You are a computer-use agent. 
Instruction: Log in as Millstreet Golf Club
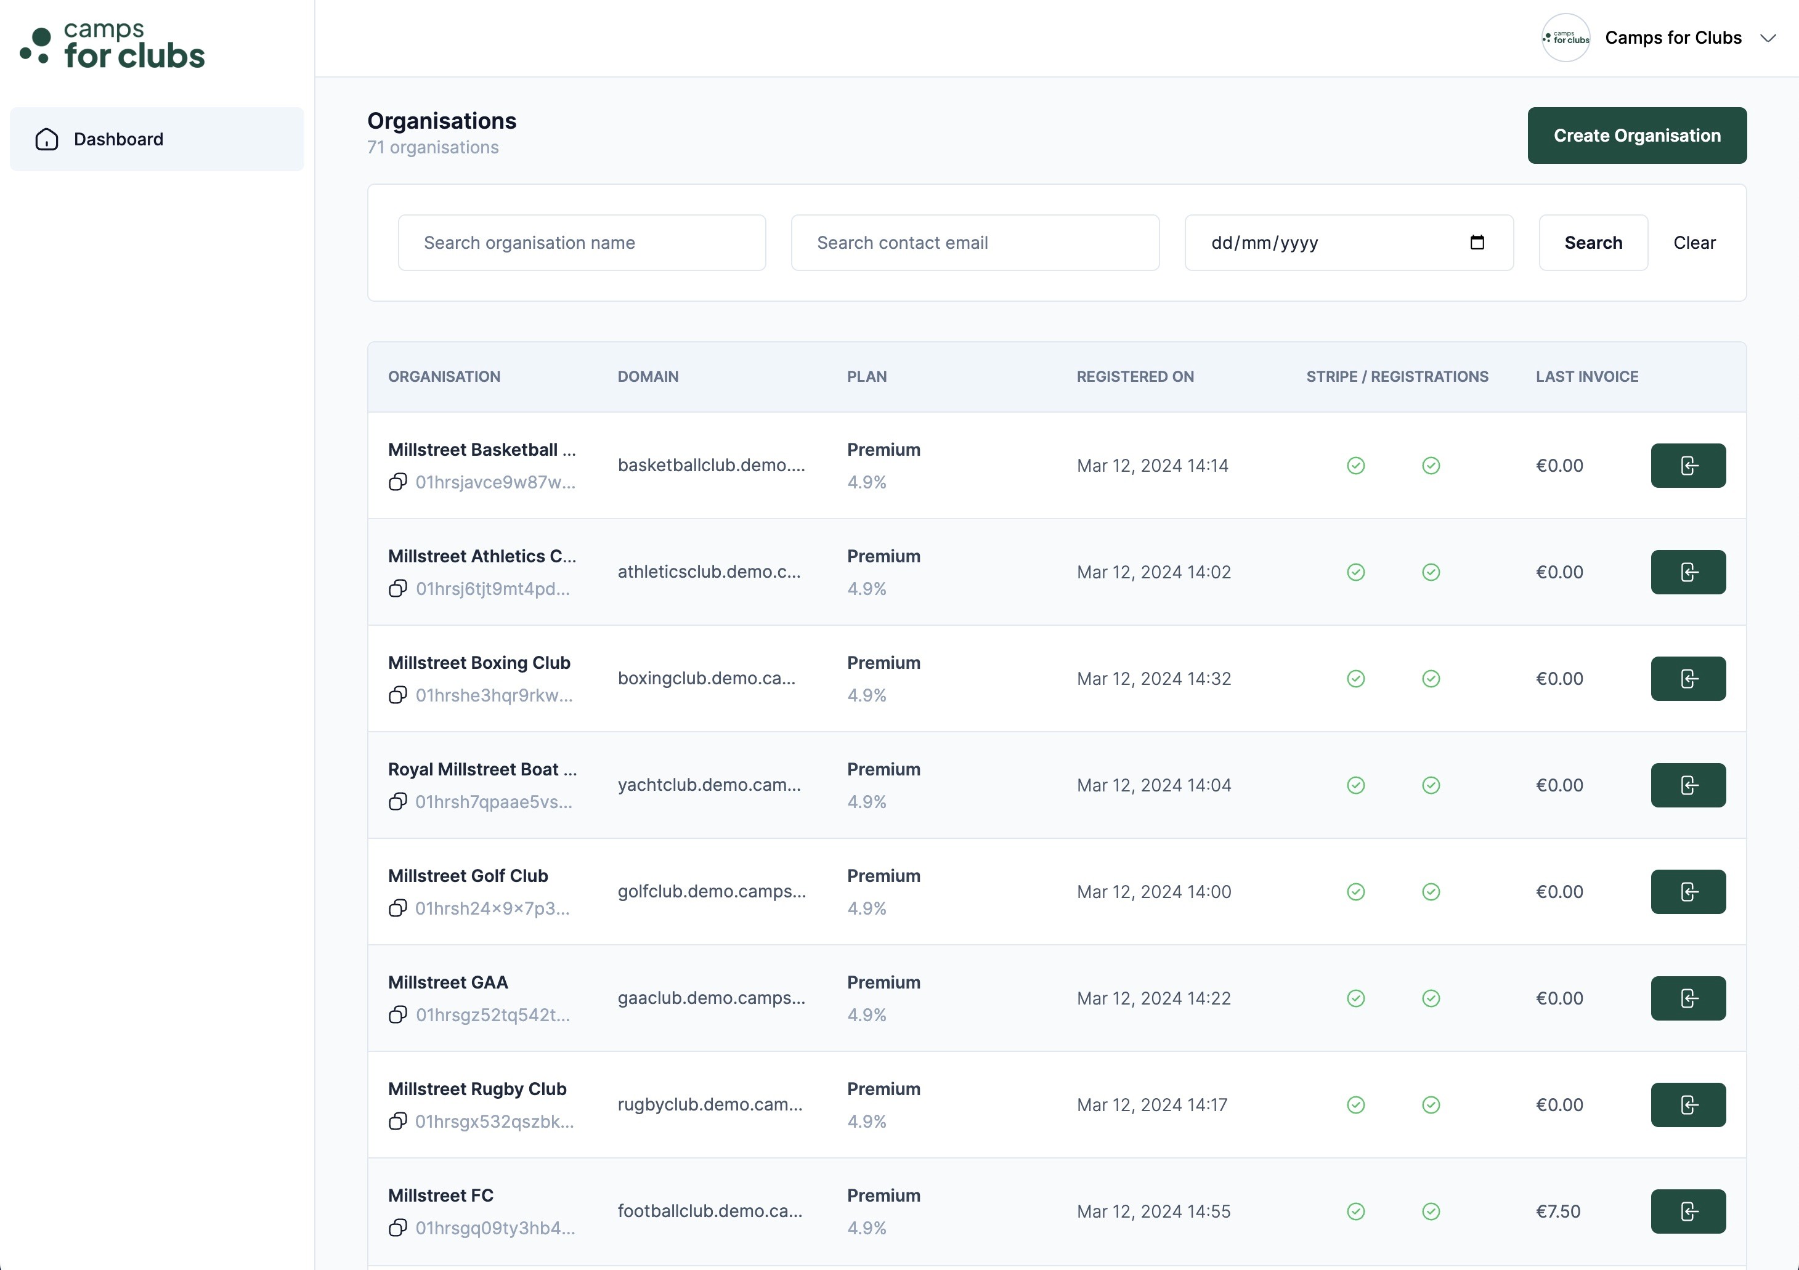[1687, 892]
